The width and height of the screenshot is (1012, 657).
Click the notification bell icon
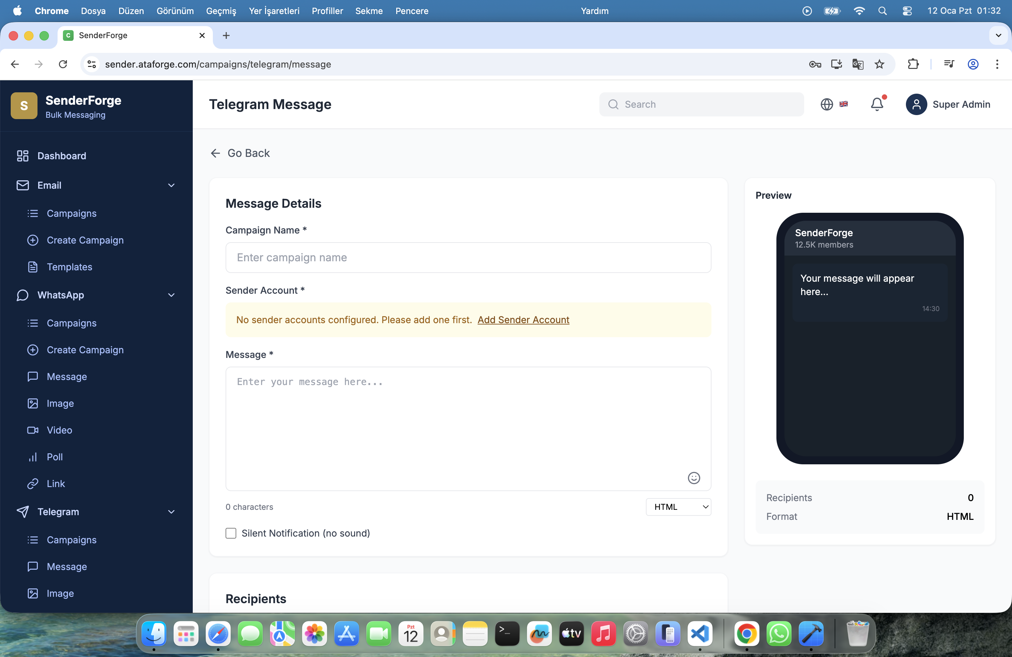click(x=877, y=104)
